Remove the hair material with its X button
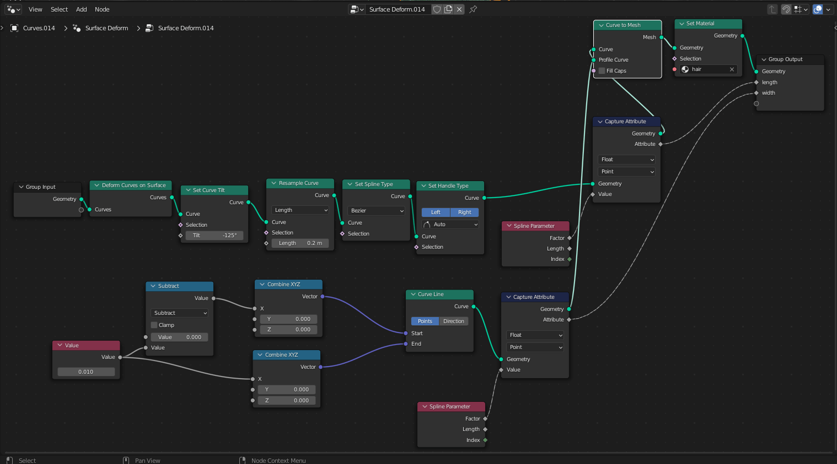Screen dimensions: 837x464 click(732, 69)
